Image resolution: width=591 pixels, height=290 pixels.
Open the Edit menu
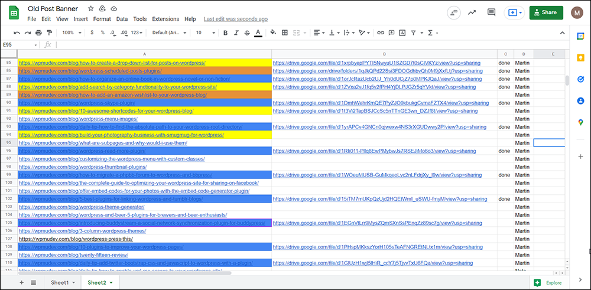[46, 19]
